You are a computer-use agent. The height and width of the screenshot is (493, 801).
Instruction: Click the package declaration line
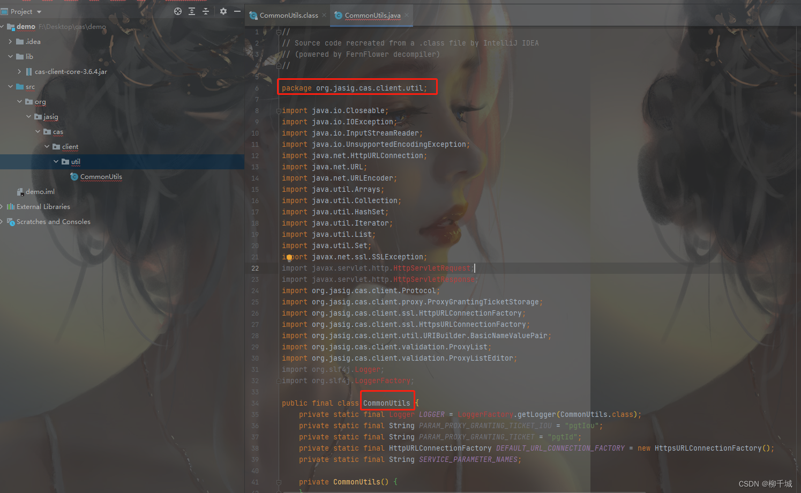tap(355, 88)
